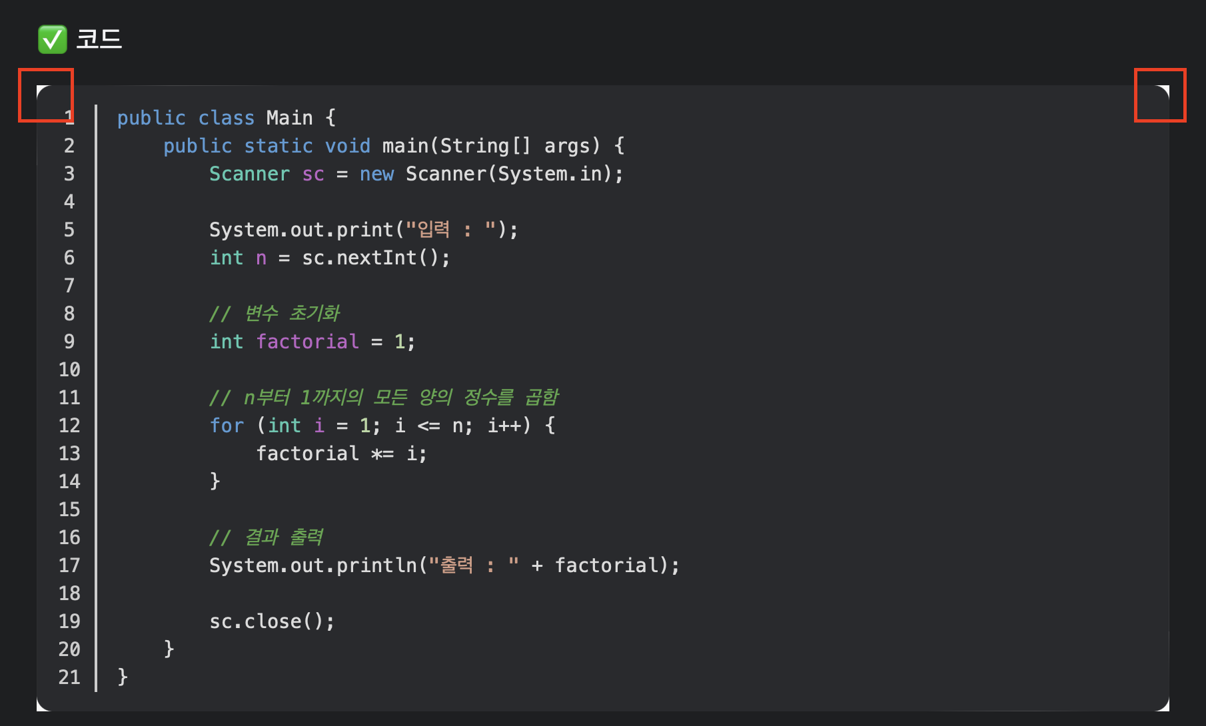Click line number 13 in gutter
1206x726 pixels.
point(69,454)
